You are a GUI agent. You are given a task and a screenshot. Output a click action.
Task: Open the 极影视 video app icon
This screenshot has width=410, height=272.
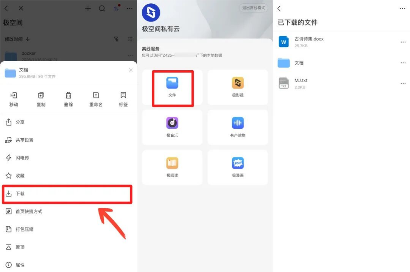click(237, 83)
